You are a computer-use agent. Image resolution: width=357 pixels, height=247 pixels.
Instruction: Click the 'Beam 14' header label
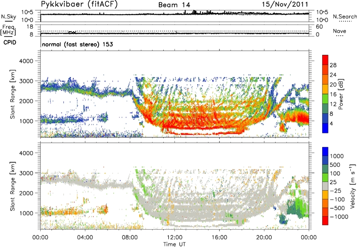click(x=174, y=5)
